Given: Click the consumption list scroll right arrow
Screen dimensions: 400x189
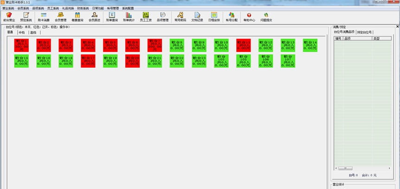Looking at the screenshot, I should (x=389, y=168).
